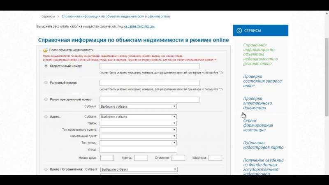Select the Права / Ограничения radio button
329x185 pixels.
[46, 169]
